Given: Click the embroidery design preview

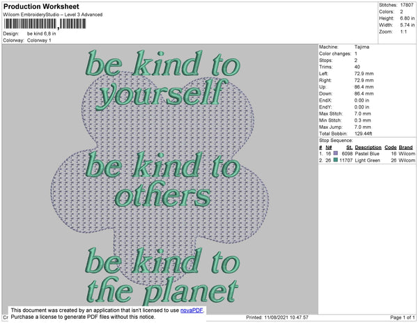Looking at the screenshot, I should click(160, 179).
